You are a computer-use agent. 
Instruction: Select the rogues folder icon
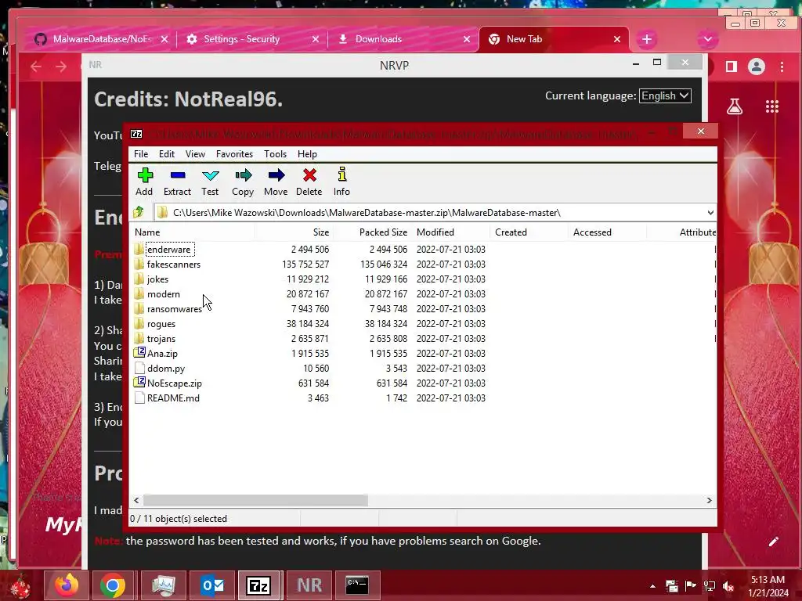point(139,323)
